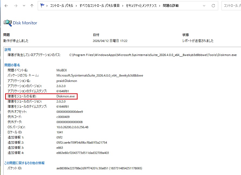Select コントロール パネル breadcrumb
This screenshot has height=175, width=241.
click(x=62, y=6)
